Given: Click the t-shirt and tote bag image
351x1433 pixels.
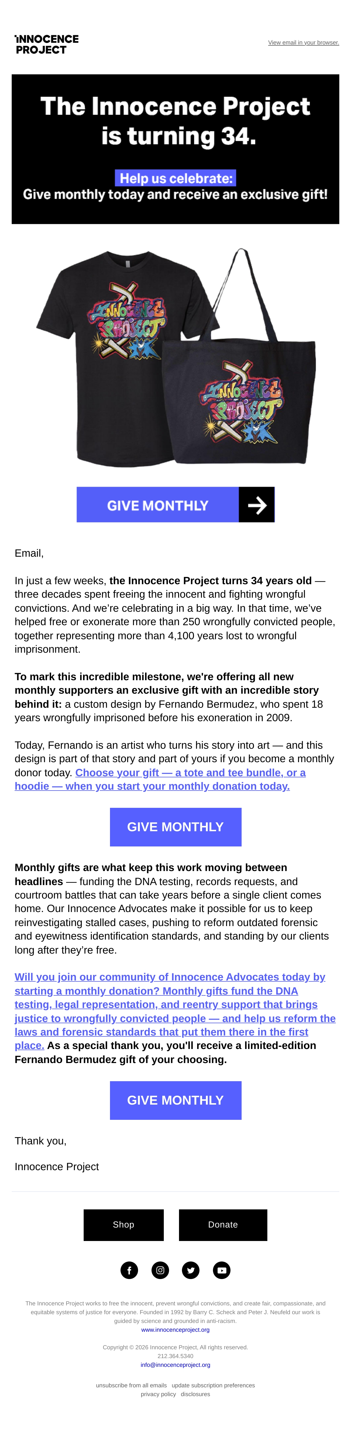Looking at the screenshot, I should 176,356.
